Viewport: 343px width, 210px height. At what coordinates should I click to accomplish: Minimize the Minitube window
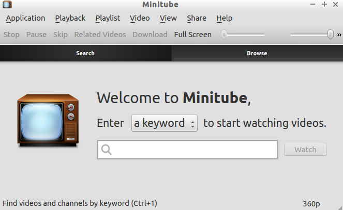click(312, 4)
